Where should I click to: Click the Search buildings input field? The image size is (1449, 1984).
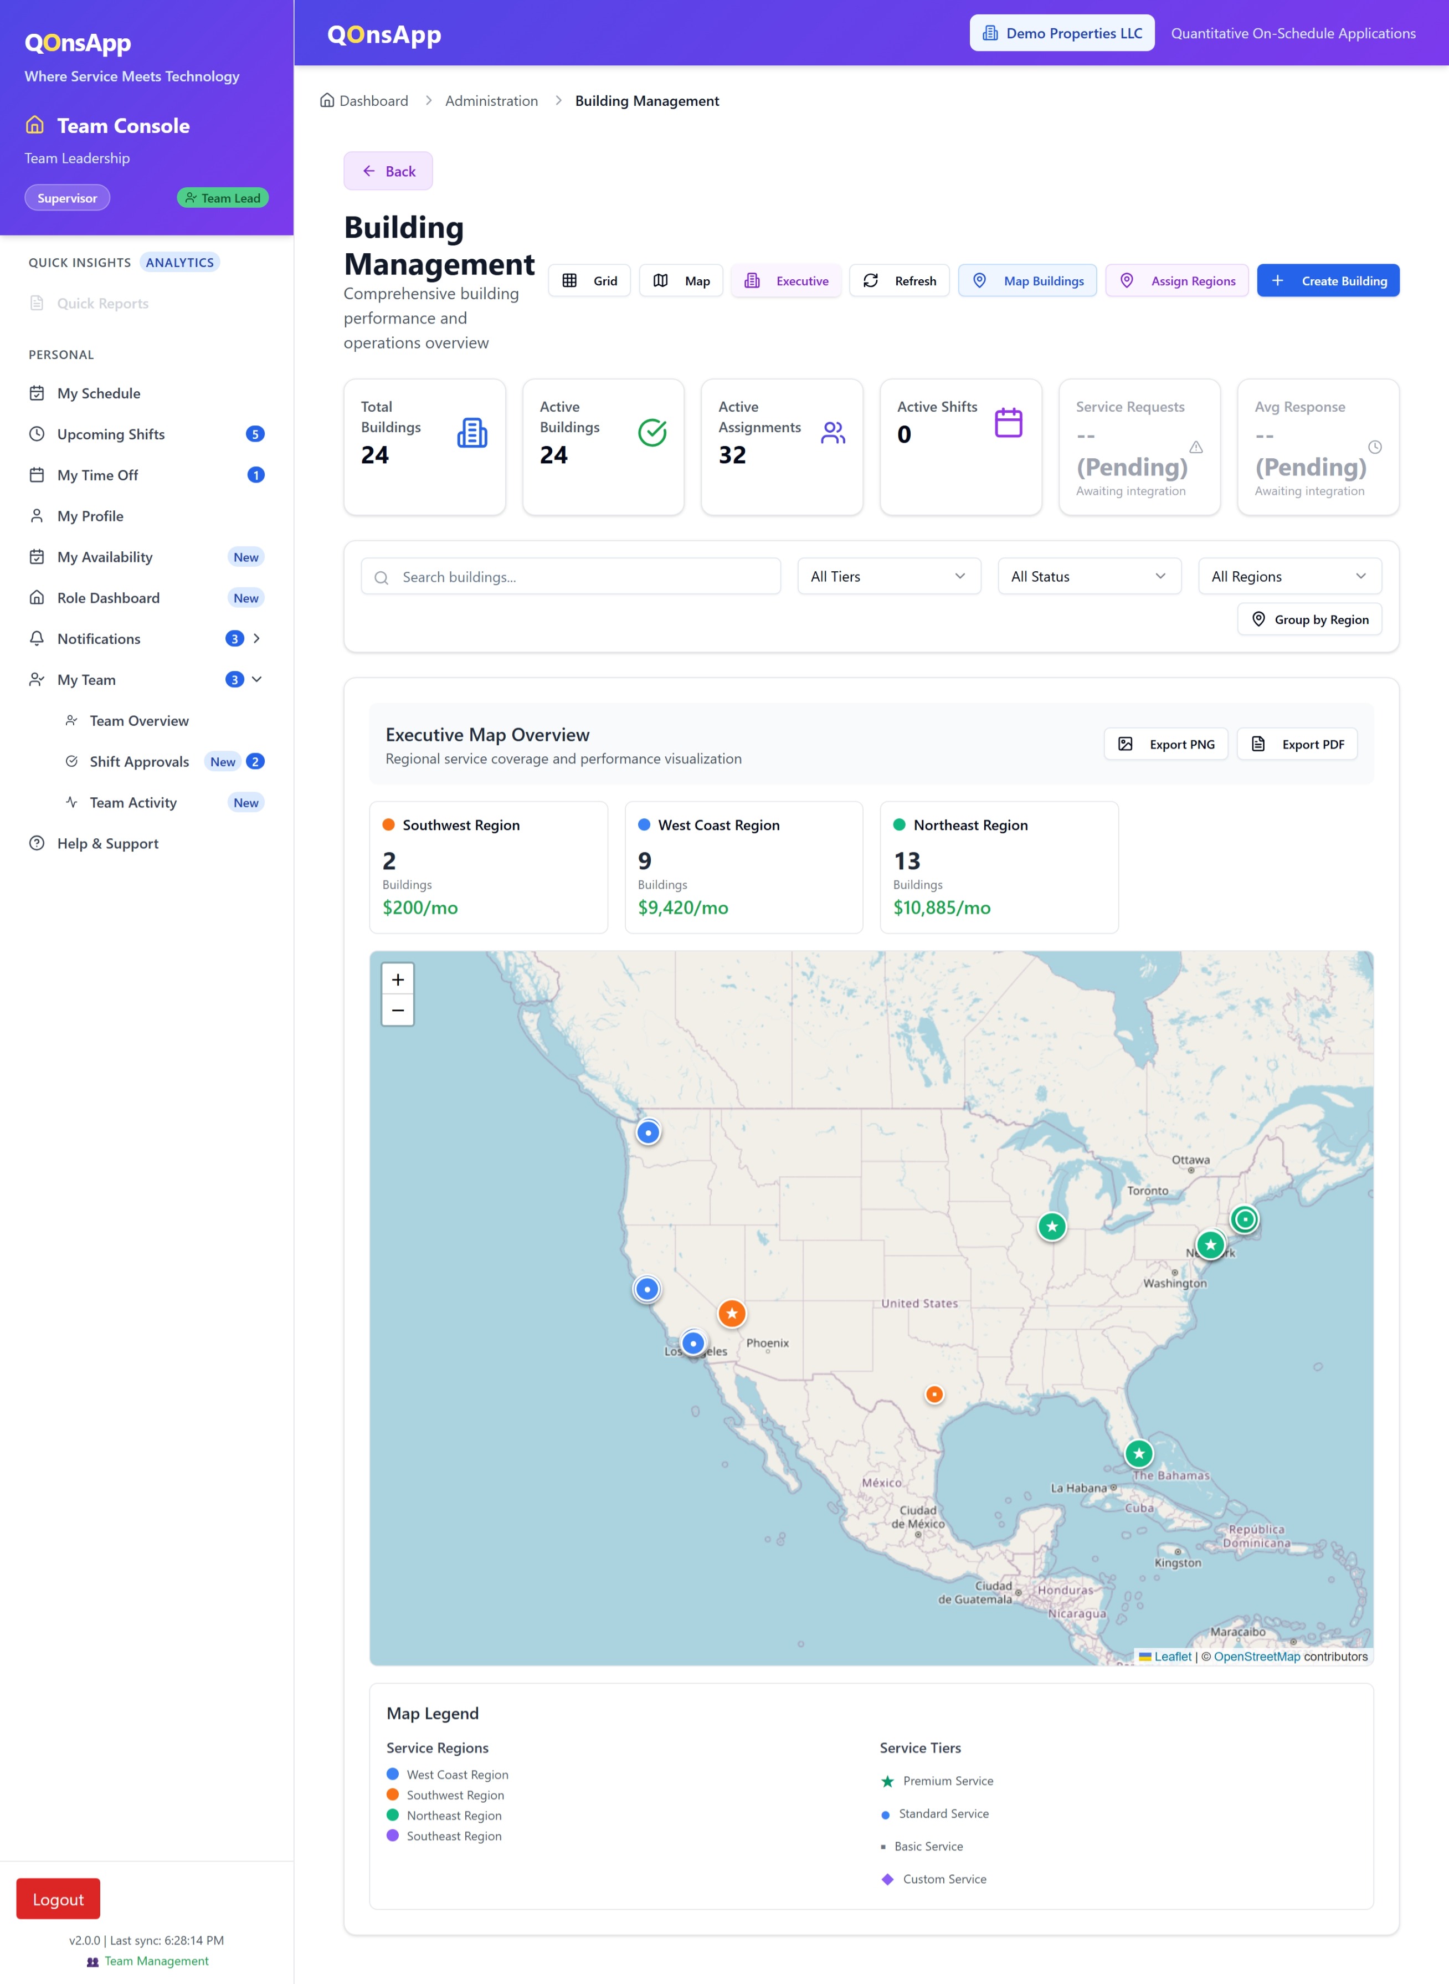pyautogui.click(x=571, y=576)
